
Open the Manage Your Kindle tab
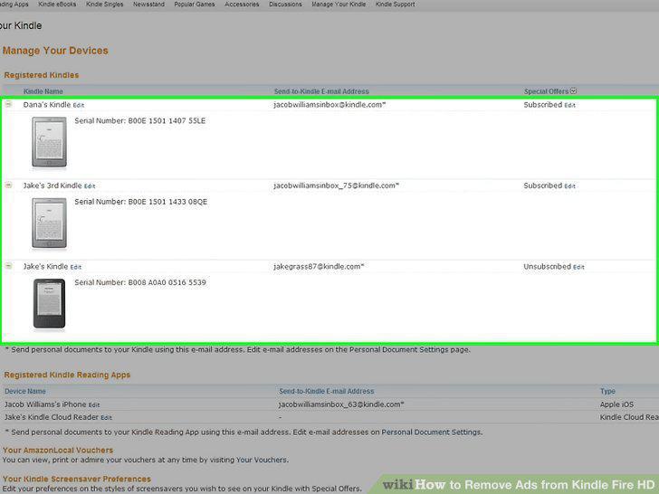[339, 5]
